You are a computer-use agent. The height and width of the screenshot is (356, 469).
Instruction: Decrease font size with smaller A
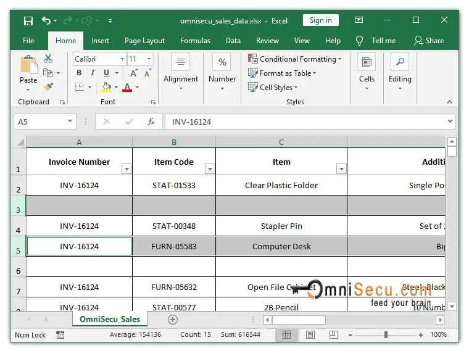point(147,73)
